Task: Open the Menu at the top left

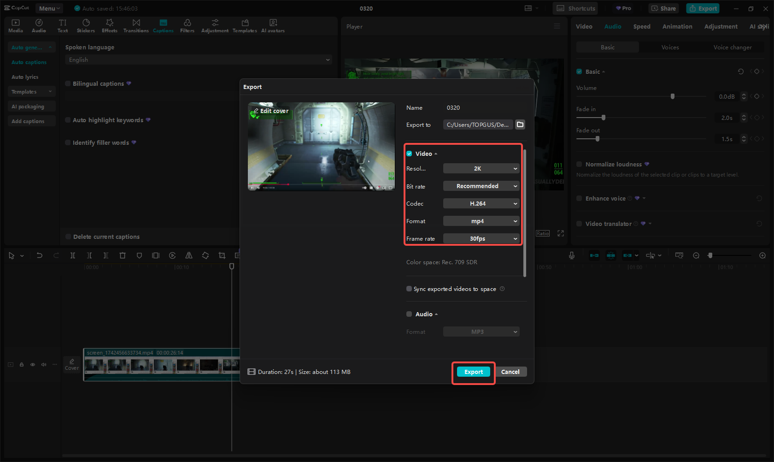Action: [49, 8]
